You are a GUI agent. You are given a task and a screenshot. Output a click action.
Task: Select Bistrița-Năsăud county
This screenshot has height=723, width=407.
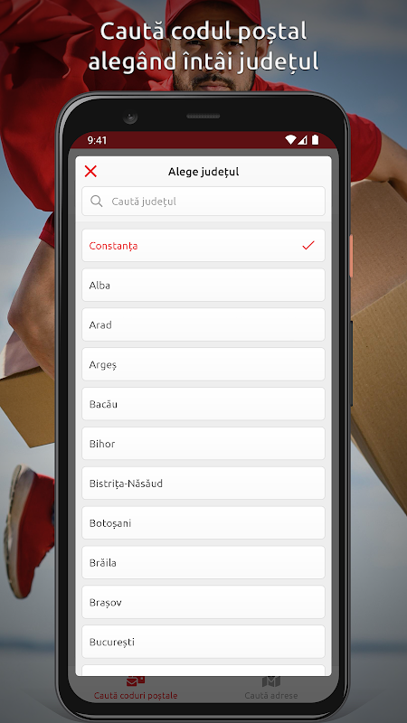tap(203, 484)
